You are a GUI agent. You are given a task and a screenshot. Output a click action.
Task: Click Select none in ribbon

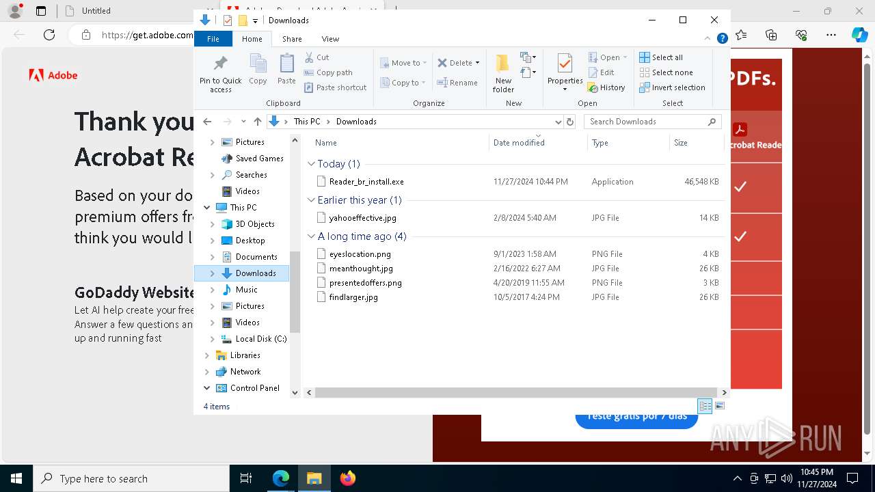point(666,72)
